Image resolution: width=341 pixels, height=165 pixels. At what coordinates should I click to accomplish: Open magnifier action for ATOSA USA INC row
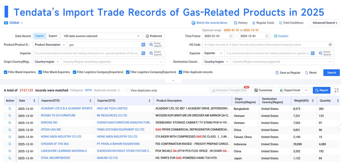pos(10,130)
